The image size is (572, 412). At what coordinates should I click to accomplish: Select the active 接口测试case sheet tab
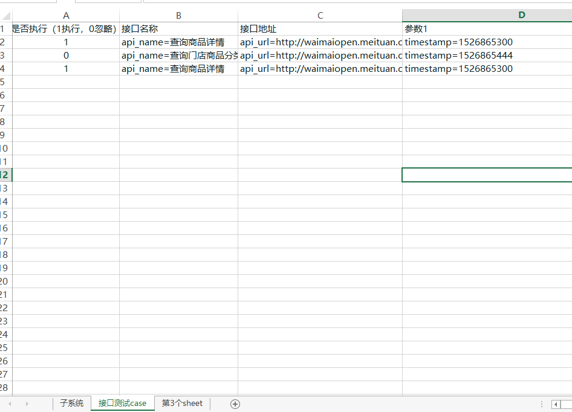(122, 404)
